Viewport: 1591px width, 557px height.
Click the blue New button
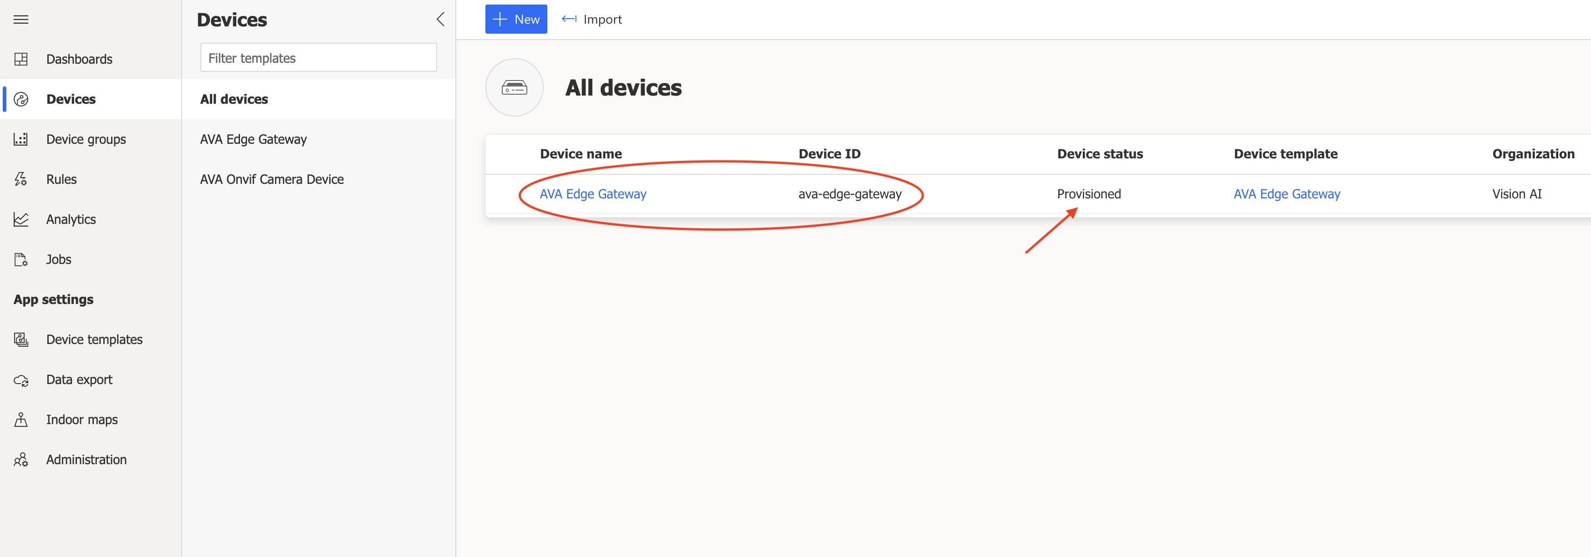(516, 20)
